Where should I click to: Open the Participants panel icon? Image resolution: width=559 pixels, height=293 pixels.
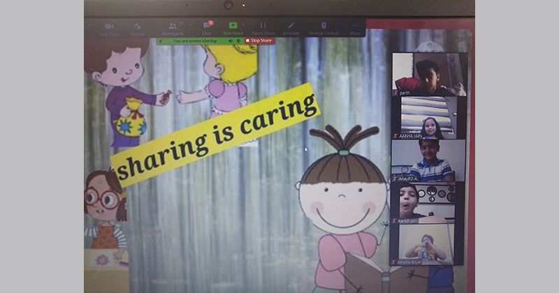click(171, 27)
